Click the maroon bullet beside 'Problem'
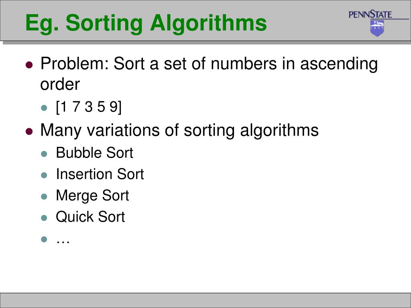The image size is (411, 308). coord(29,65)
